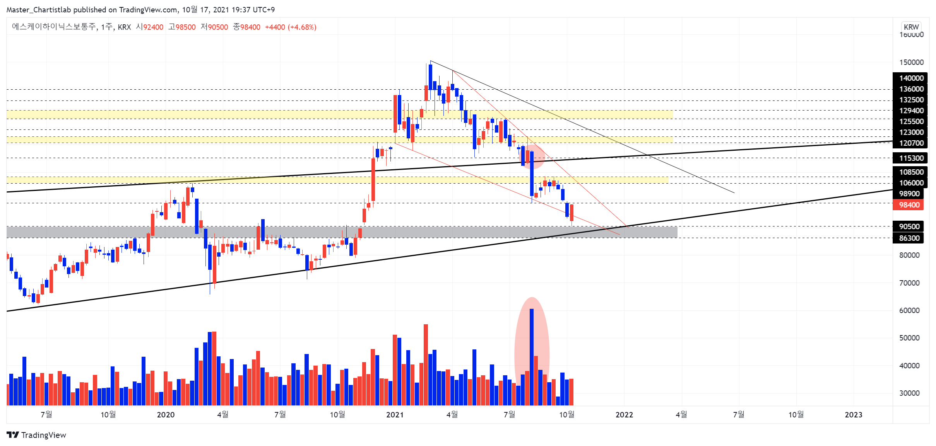The image size is (936, 446).
Task: Click the symbol name 에스케이하이닉스보통주
Action: point(54,27)
